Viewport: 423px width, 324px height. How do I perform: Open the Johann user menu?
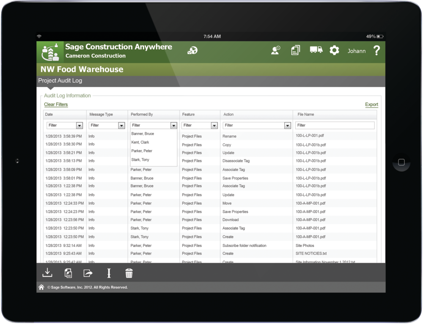(356, 51)
